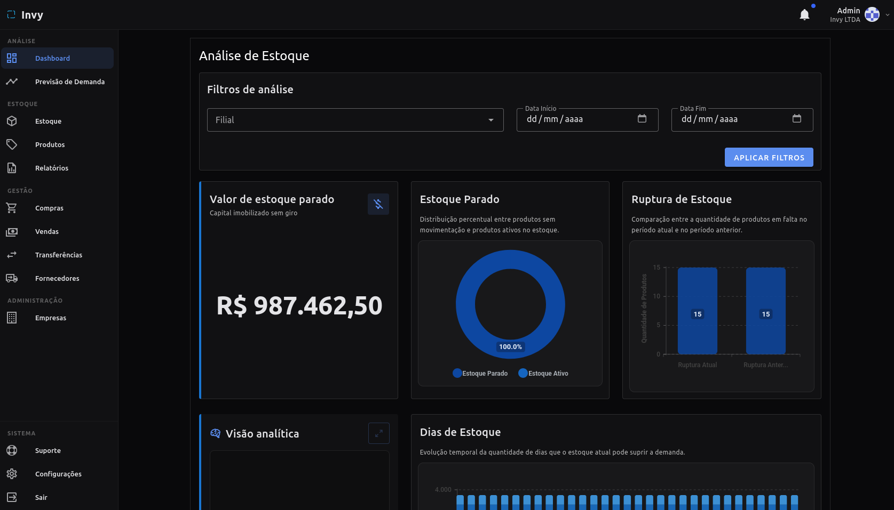The width and height of the screenshot is (894, 510).
Task: Open the Filial dropdown
Action: click(x=355, y=120)
